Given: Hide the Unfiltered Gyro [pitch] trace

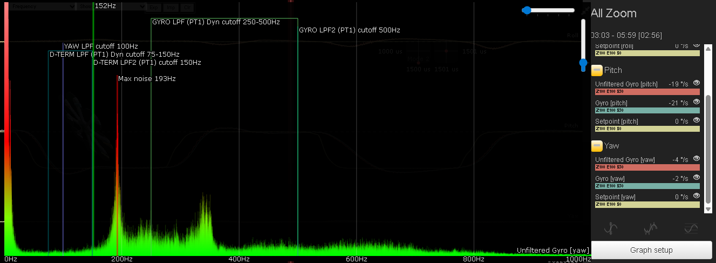Looking at the screenshot, I should point(696,83).
